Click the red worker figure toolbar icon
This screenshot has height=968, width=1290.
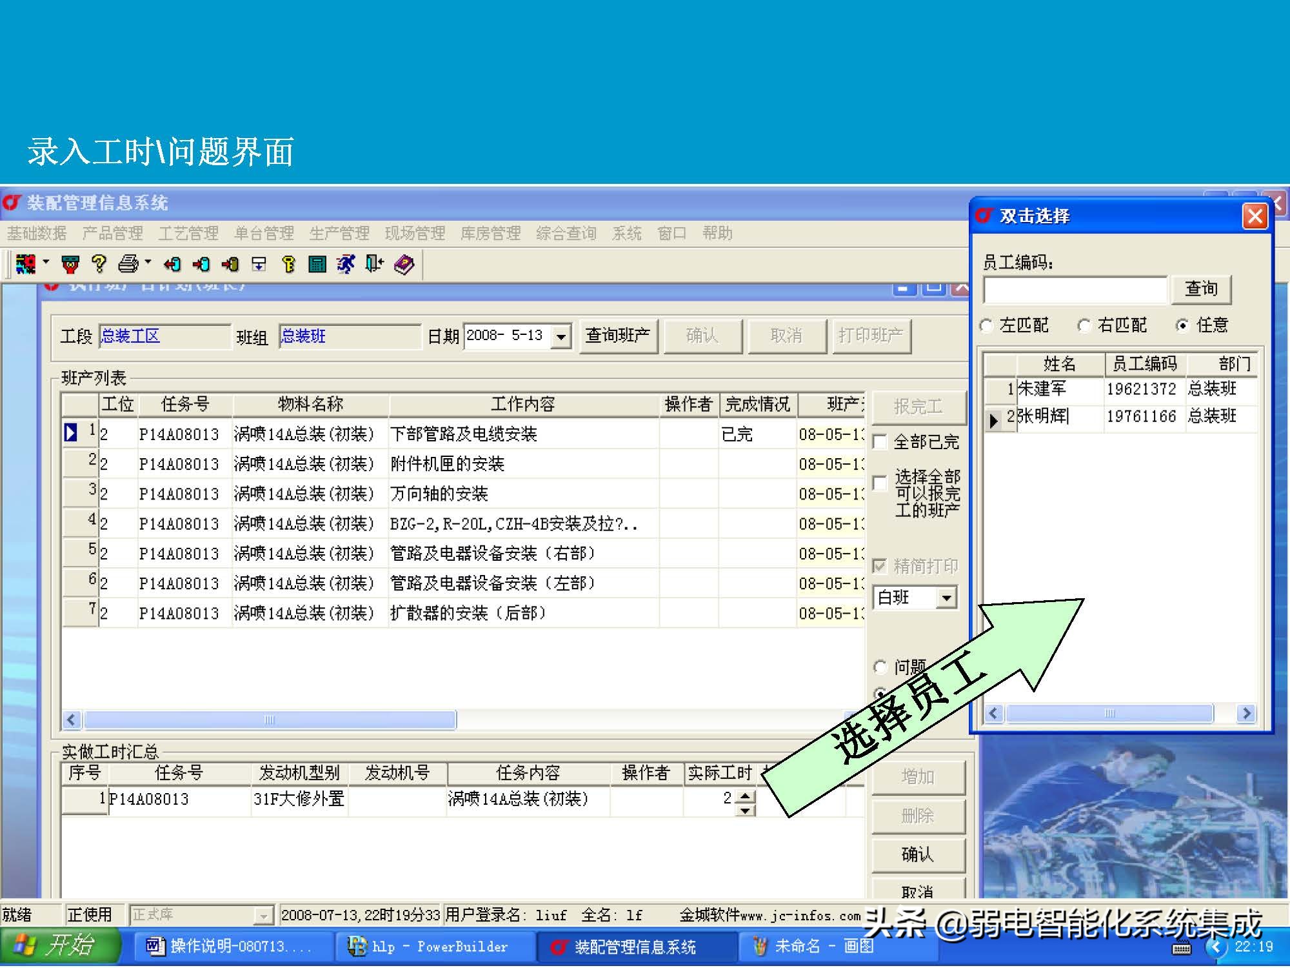[x=70, y=264]
